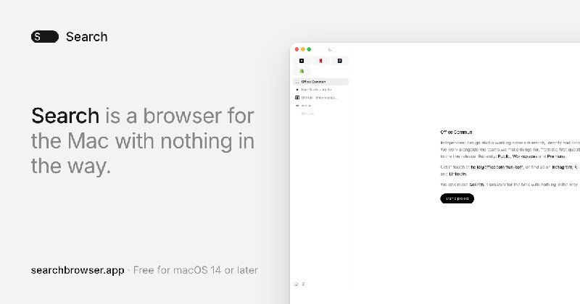The height and width of the screenshot is (304, 580).
Task: Click the New tab row in sidebar
Action: click(320, 114)
